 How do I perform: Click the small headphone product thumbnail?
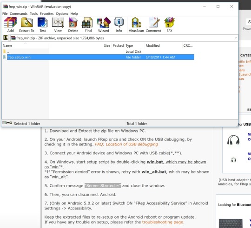233,159
